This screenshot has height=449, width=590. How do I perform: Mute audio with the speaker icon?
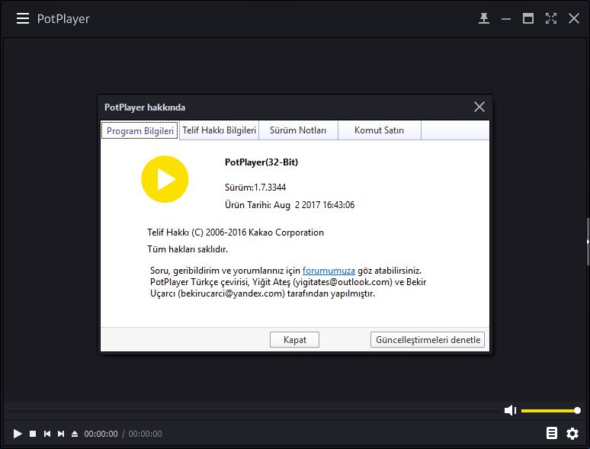[510, 410]
